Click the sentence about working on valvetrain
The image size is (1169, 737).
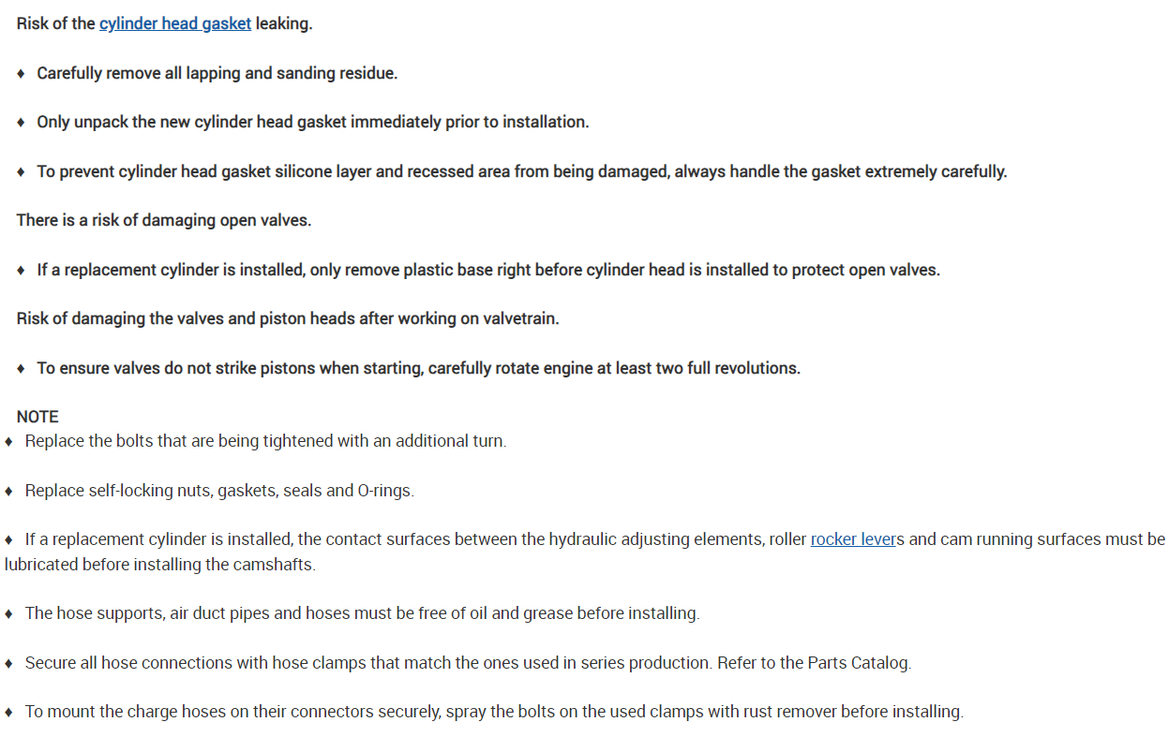287,319
